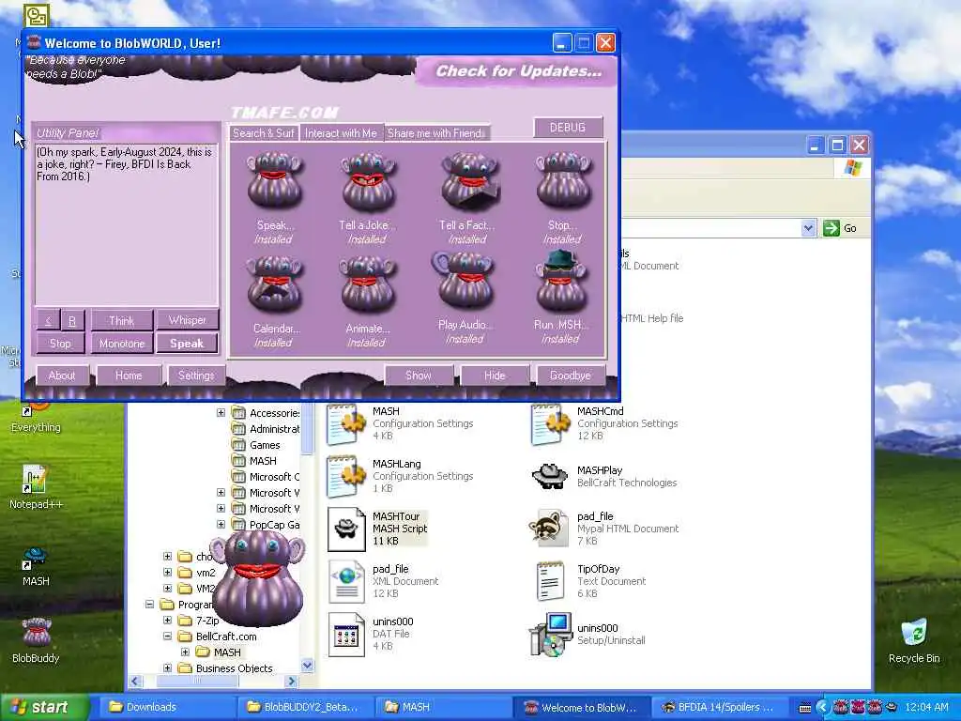Select the pad_file Mypal HTML Document
The height and width of the screenshot is (721, 961).
point(604,529)
